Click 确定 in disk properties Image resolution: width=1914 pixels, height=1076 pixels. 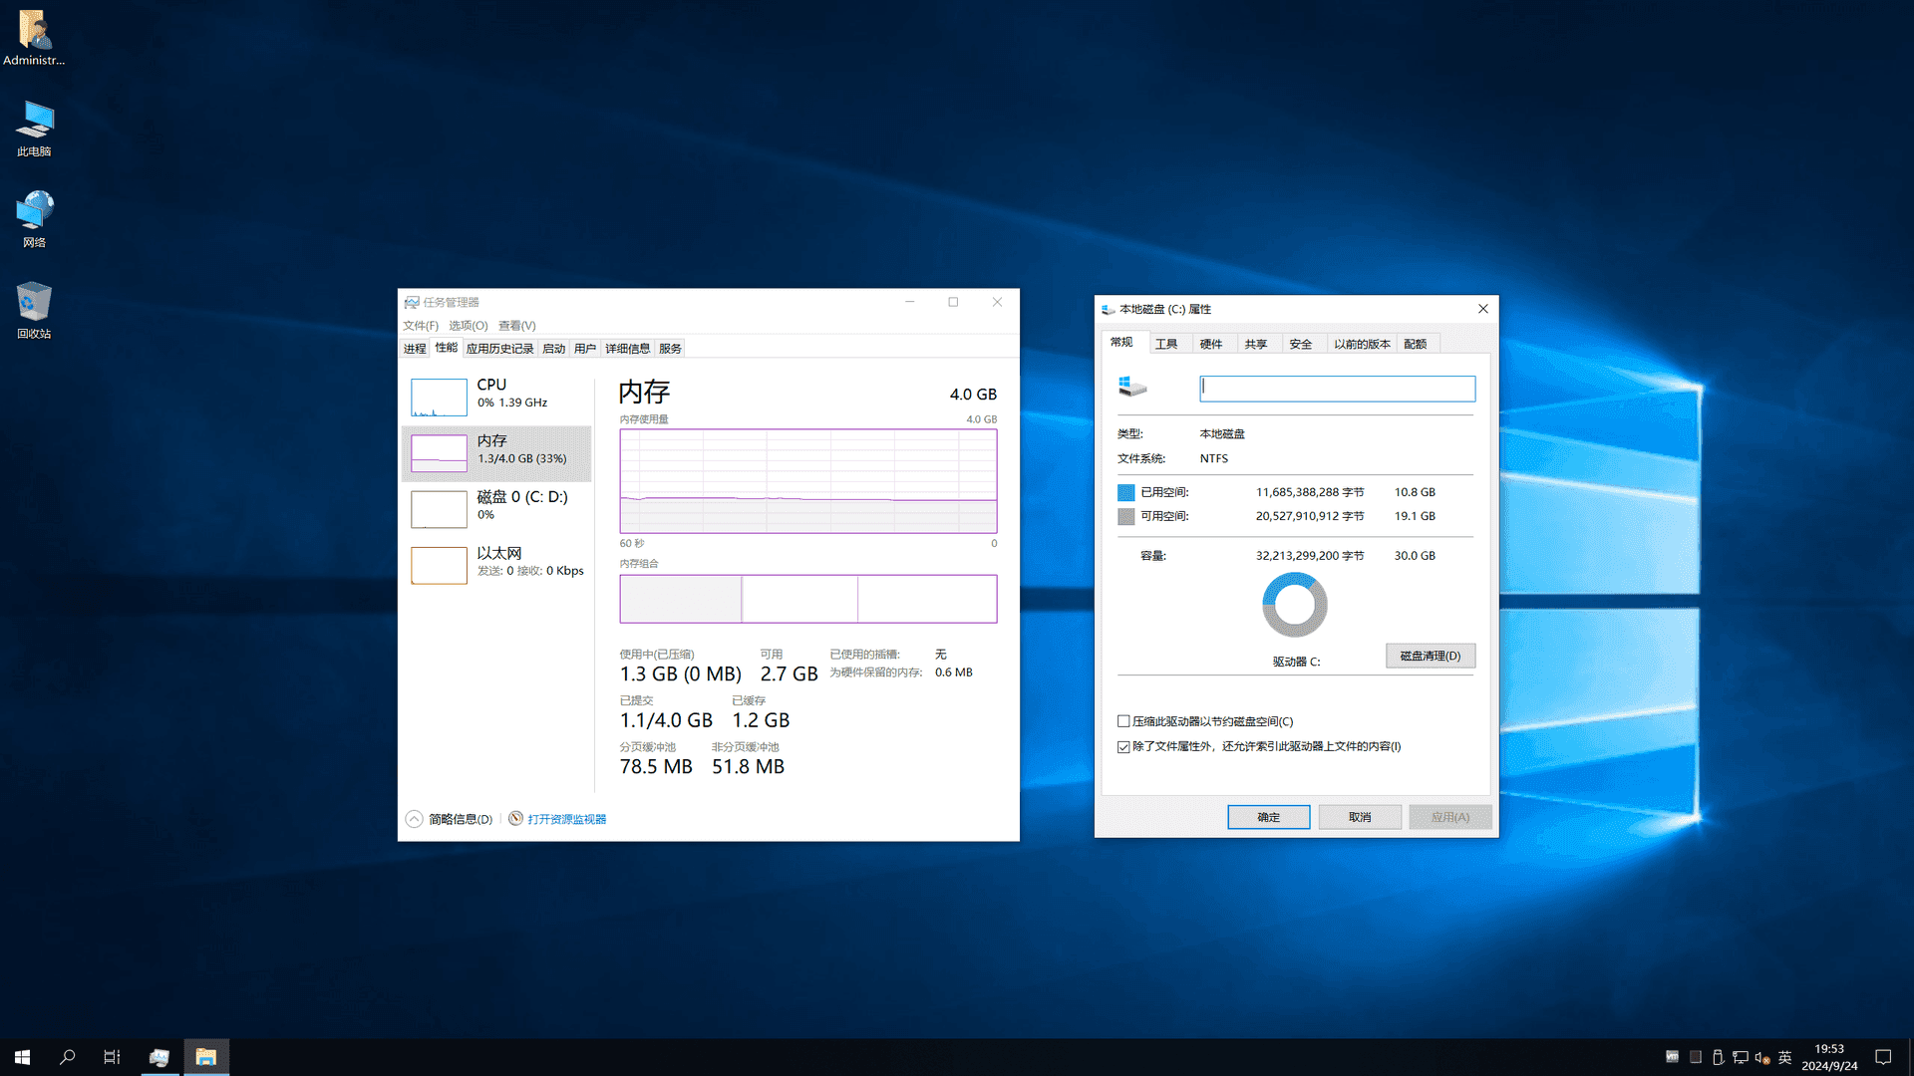click(1268, 817)
